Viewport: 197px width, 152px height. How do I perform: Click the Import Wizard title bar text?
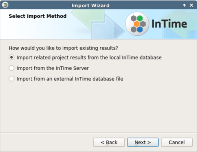pyautogui.click(x=91, y=6)
